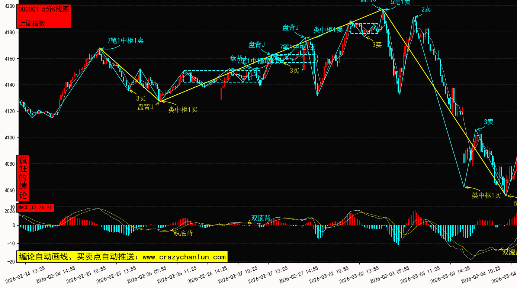Click the 积底背 label on MACD
517x288 pixels.
[x=183, y=233]
